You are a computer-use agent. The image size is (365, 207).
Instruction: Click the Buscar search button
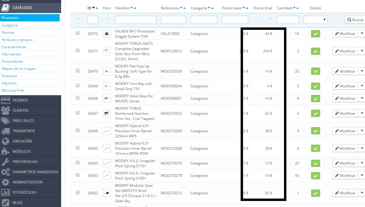(355, 20)
